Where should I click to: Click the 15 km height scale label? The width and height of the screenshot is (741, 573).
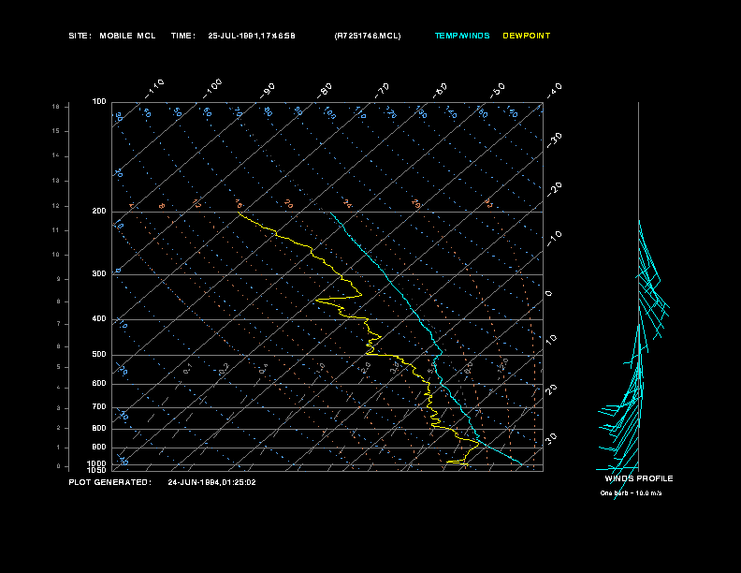click(56, 131)
